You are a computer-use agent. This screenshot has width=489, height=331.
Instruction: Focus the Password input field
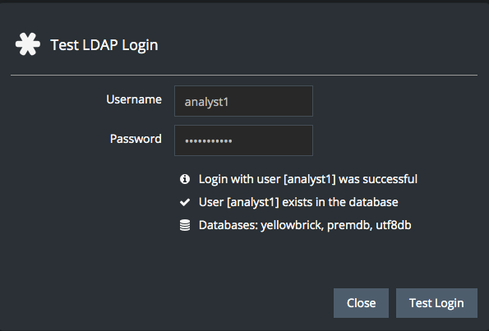tap(243, 140)
